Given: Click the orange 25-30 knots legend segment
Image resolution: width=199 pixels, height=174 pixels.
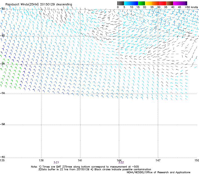Looking at the screenshot, I should (155, 3).
